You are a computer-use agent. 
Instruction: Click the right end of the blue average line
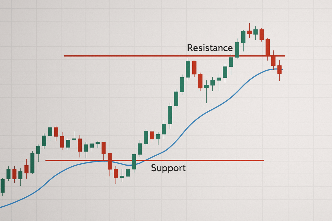coord(282,70)
